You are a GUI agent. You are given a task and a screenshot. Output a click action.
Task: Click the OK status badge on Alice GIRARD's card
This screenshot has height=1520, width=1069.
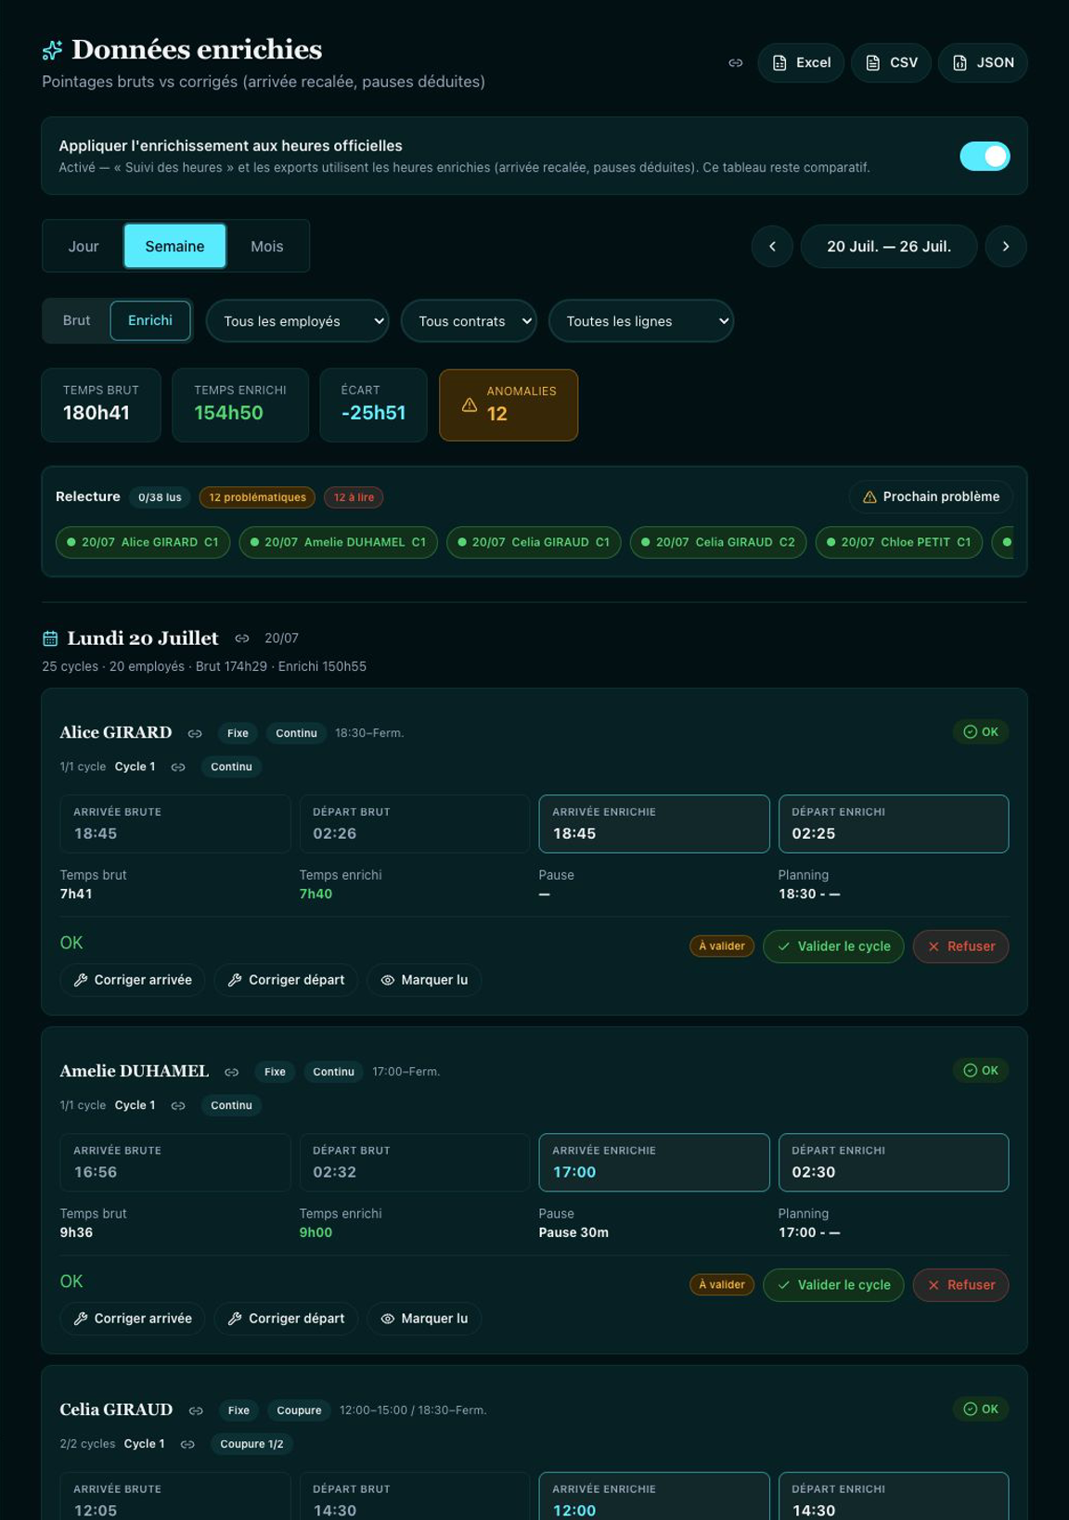tap(981, 732)
